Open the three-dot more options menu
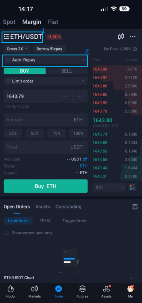 133,37
